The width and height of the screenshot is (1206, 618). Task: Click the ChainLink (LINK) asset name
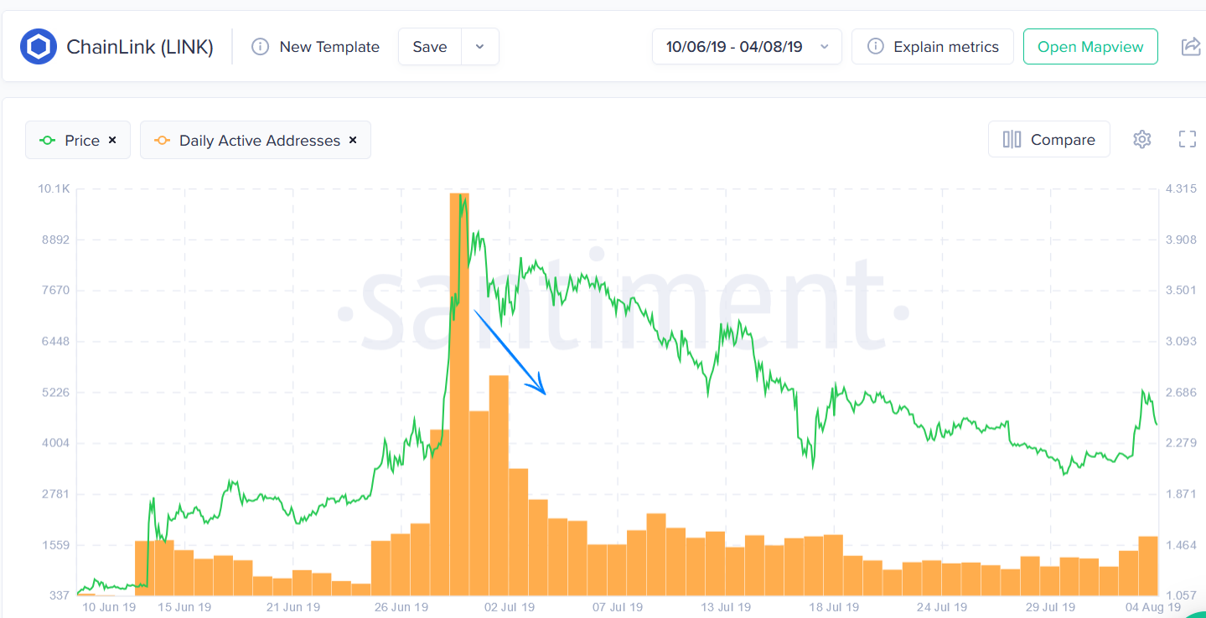click(x=140, y=47)
